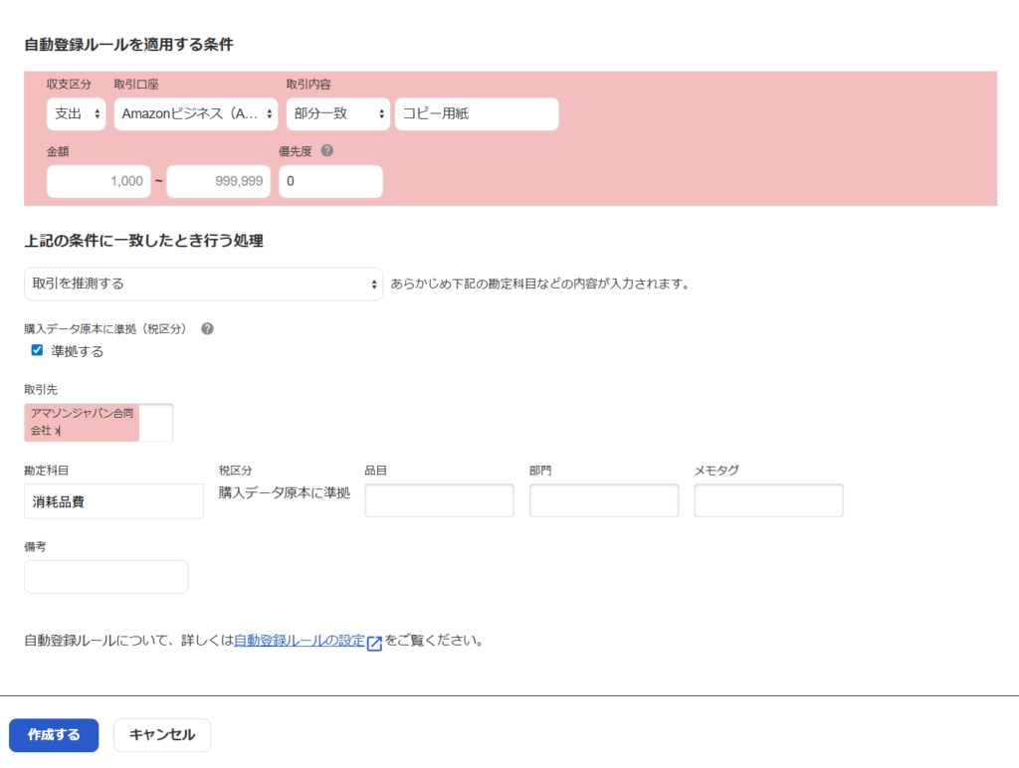Click the 自動登録ルールを適用する条件 heading
The height and width of the screenshot is (768, 1019).
tap(128, 45)
